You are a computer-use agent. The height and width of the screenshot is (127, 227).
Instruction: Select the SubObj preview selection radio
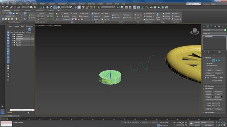point(212,78)
